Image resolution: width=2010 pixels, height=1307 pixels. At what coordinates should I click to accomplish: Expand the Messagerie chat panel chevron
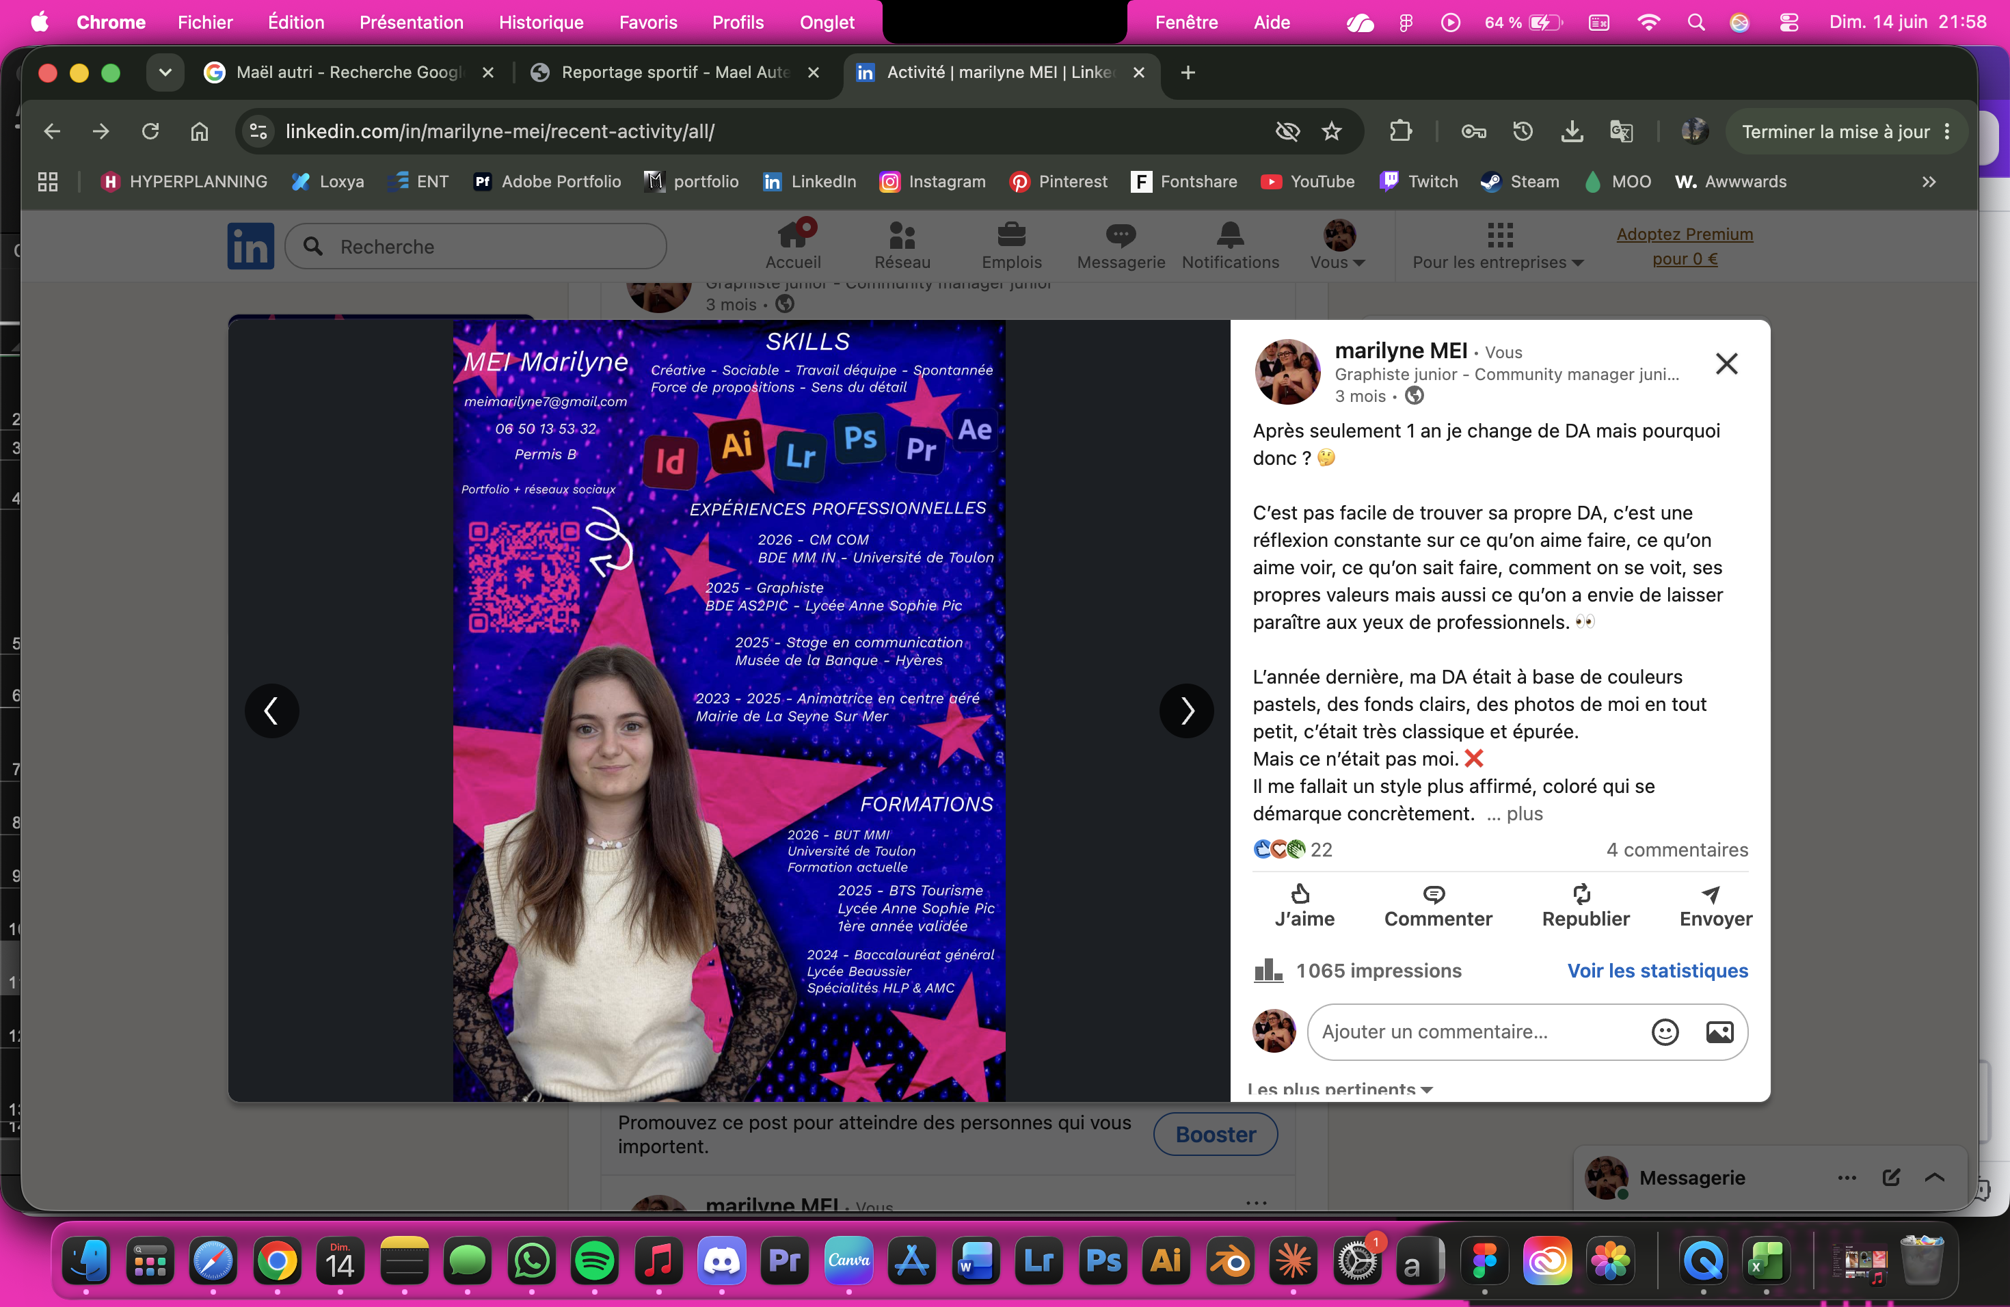point(1934,1178)
